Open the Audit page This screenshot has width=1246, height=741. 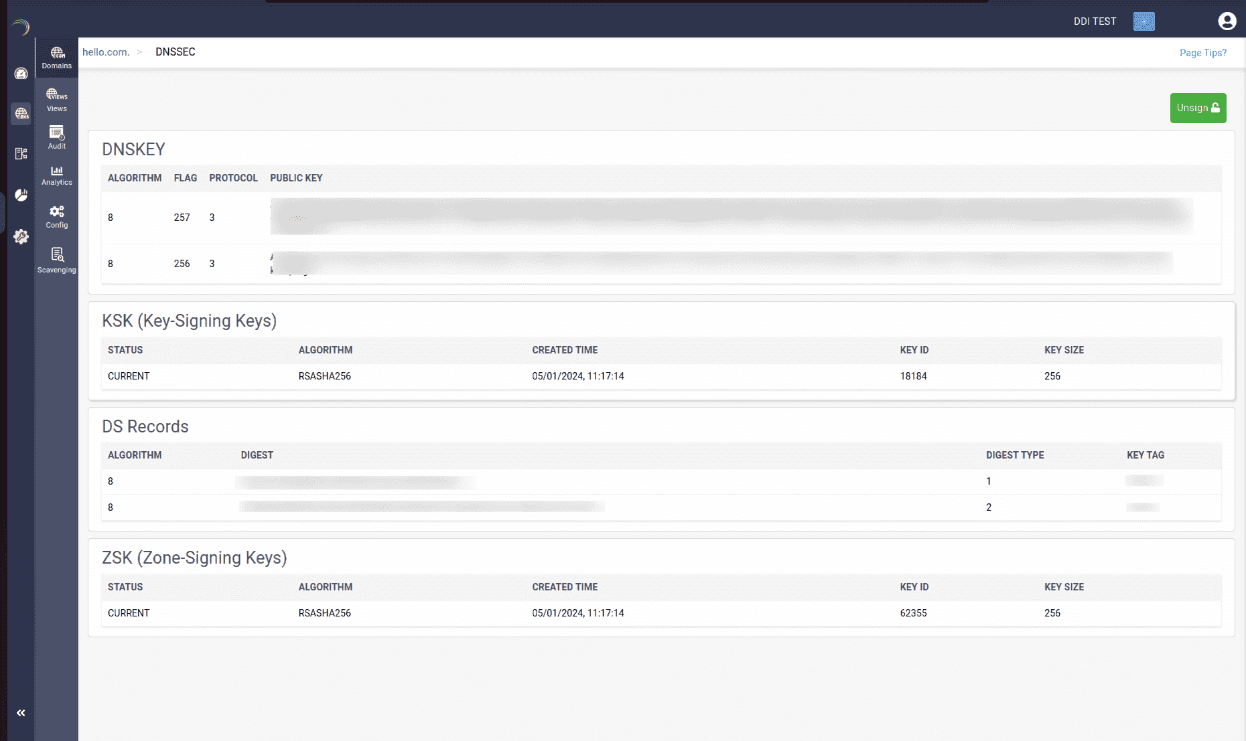(56, 137)
